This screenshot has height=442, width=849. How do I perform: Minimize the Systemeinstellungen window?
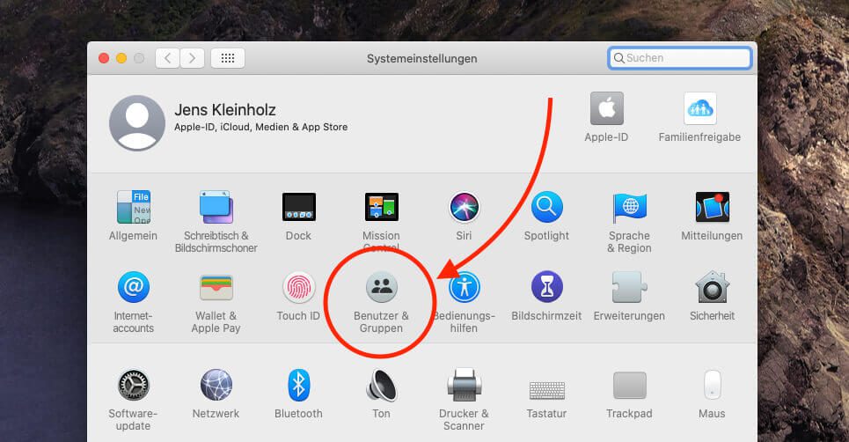pyautogui.click(x=121, y=58)
